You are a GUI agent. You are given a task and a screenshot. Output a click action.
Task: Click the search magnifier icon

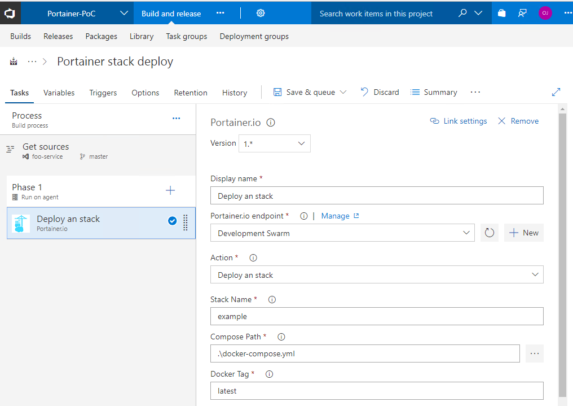(x=462, y=13)
